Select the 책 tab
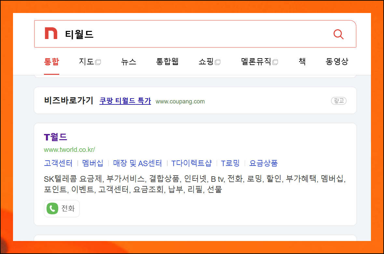 pos(302,61)
